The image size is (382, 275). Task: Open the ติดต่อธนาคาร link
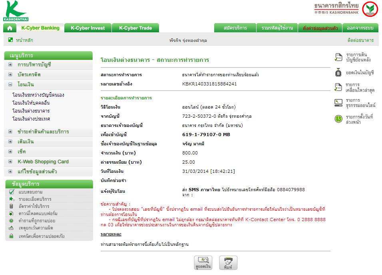360,40
